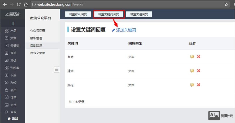
Task: Open 资料库 in the left sidebar
Action: pos(12,68)
